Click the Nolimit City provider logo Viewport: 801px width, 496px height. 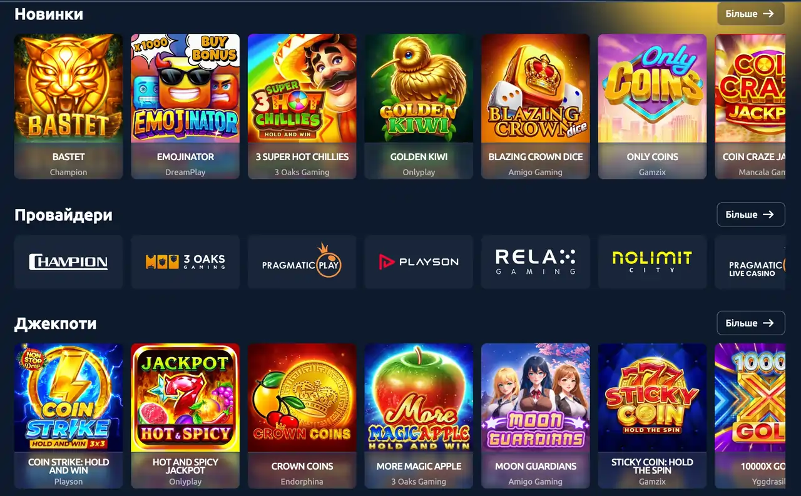pyautogui.click(x=652, y=262)
